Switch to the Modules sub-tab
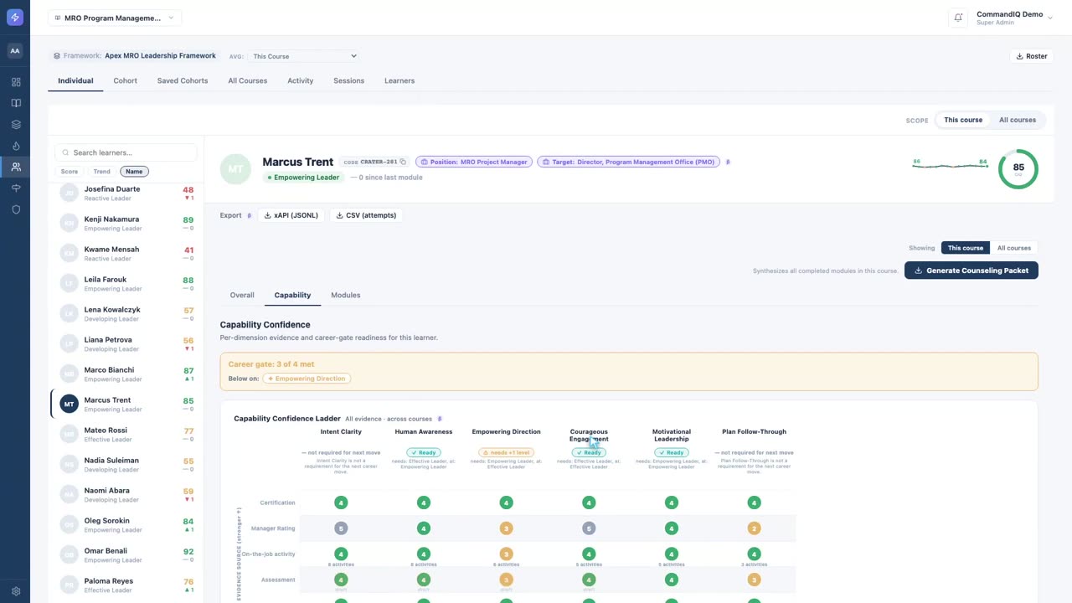This screenshot has width=1072, height=603. tap(346, 295)
